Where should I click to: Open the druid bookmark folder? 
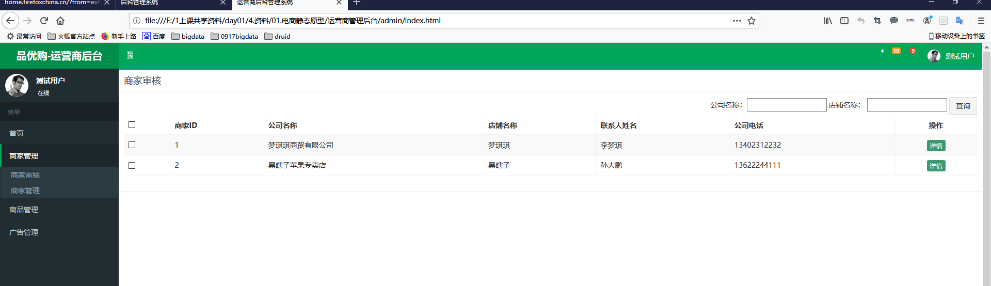278,36
